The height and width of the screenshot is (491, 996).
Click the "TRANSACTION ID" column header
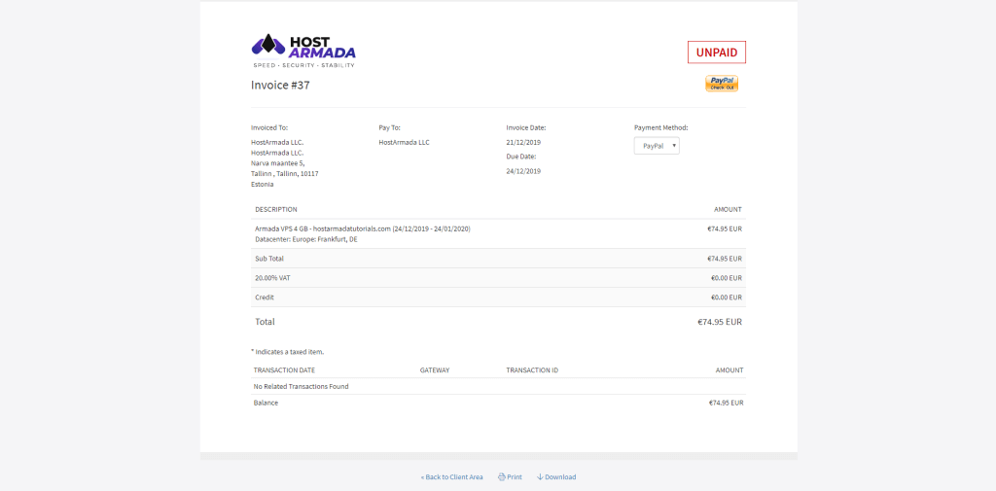(532, 370)
